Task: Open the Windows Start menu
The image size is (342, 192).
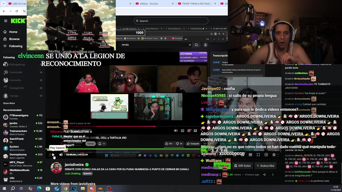Action: point(4,189)
